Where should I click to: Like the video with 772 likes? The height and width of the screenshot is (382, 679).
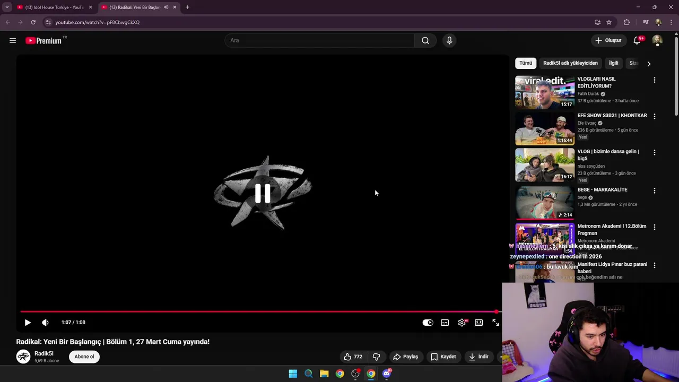click(x=353, y=357)
